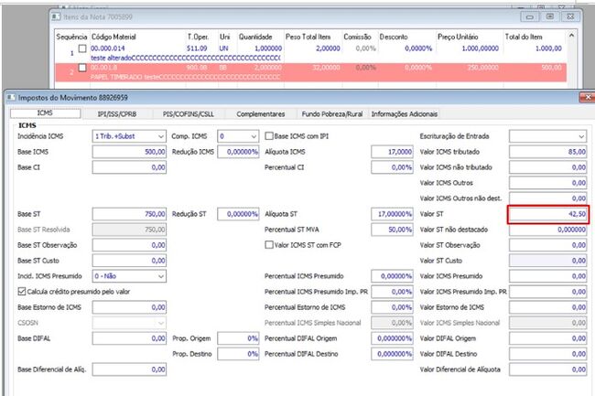Image resolution: width=595 pixels, height=396 pixels.
Task: Open the PIS/COFINS/CSLL tab
Action: (x=189, y=113)
